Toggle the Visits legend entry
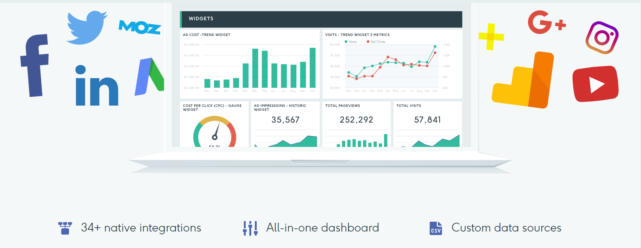 point(351,42)
